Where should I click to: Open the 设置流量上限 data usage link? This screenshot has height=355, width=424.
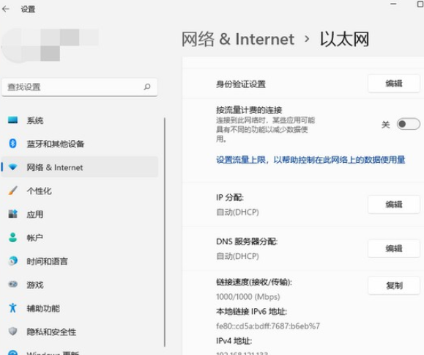[310, 160]
